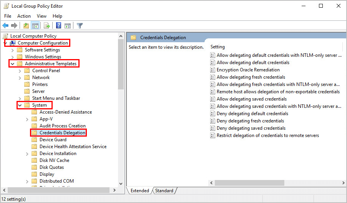This screenshot has width=347, height=203.
Task: Click the Forward arrow in toolbar
Action: (x=14, y=26)
